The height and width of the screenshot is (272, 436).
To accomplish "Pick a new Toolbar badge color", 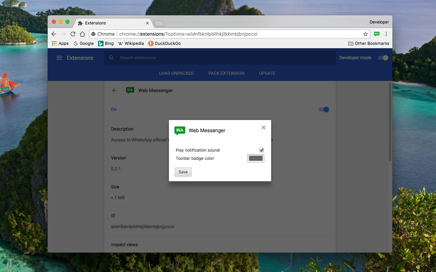I will click(256, 158).
